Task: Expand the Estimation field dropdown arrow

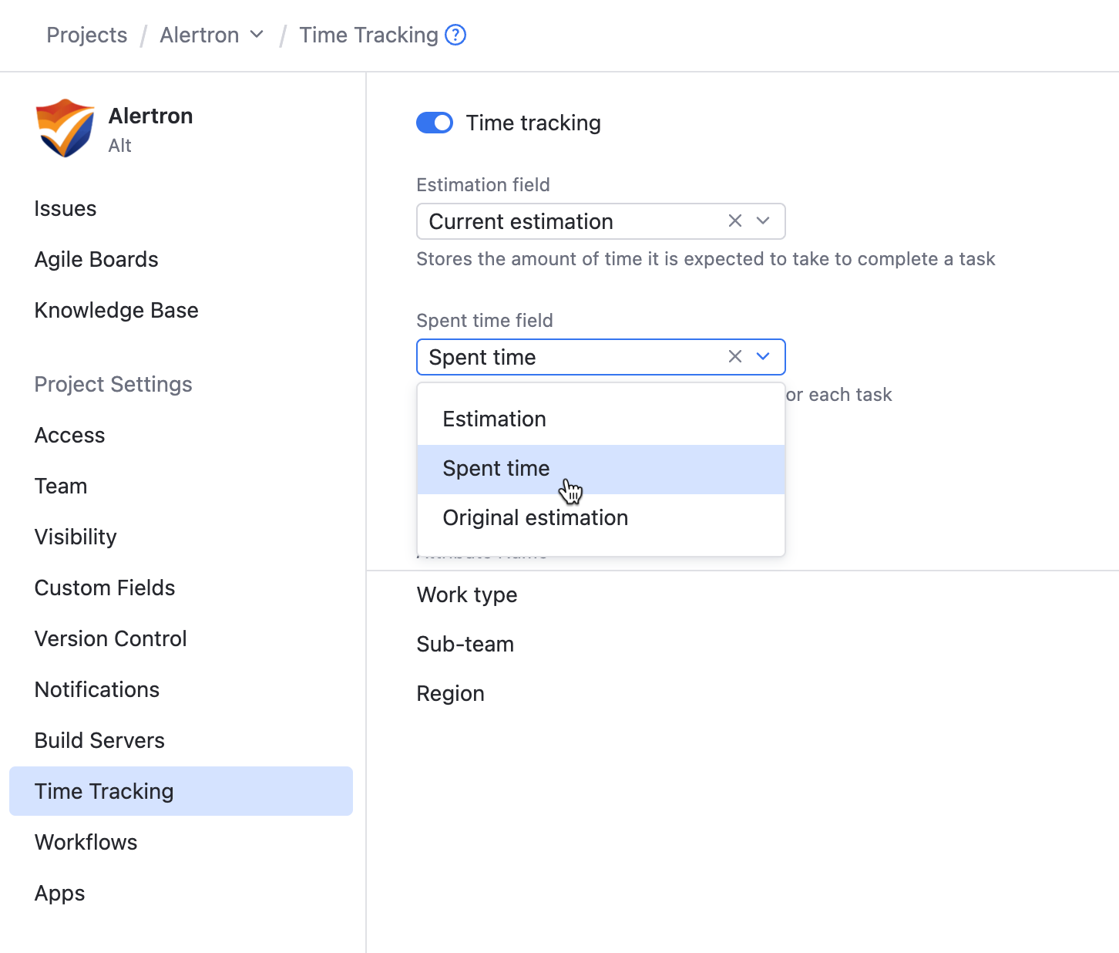Action: 763,221
